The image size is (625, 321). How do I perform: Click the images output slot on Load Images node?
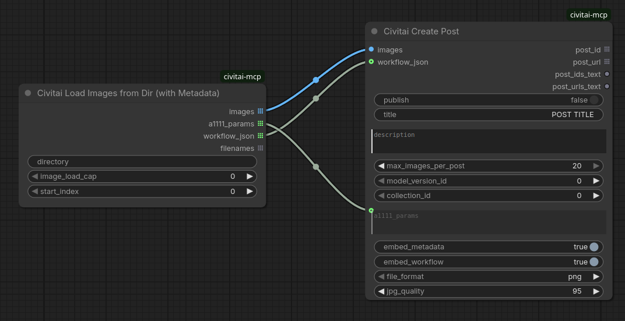(x=260, y=111)
